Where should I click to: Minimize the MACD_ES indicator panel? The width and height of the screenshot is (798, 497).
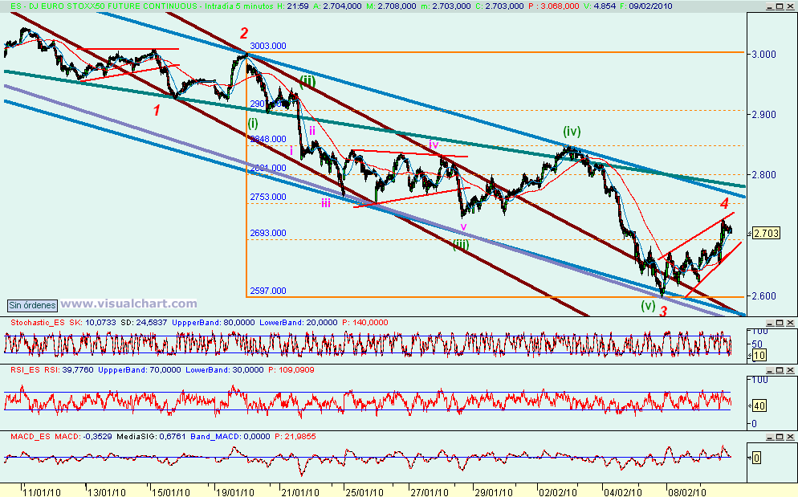coord(769,434)
